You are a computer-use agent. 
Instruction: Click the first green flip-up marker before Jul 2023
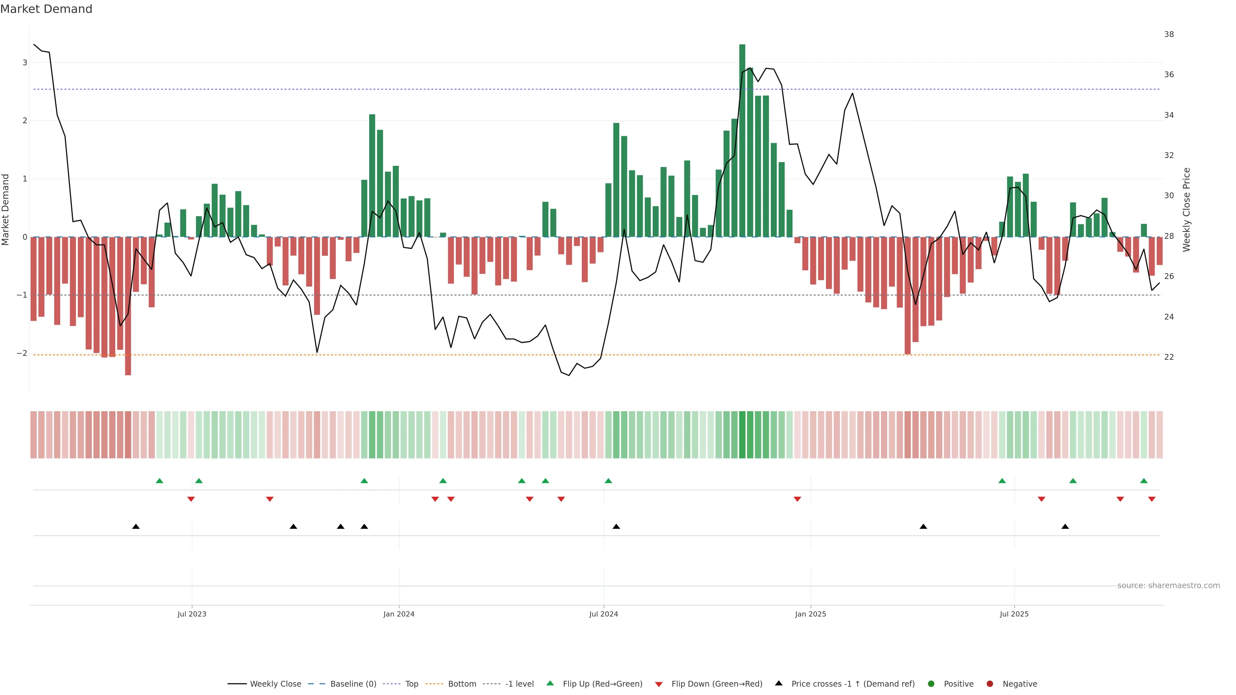[160, 481]
